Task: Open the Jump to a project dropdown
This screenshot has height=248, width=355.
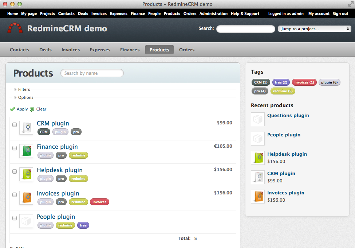Action: (x=314, y=29)
